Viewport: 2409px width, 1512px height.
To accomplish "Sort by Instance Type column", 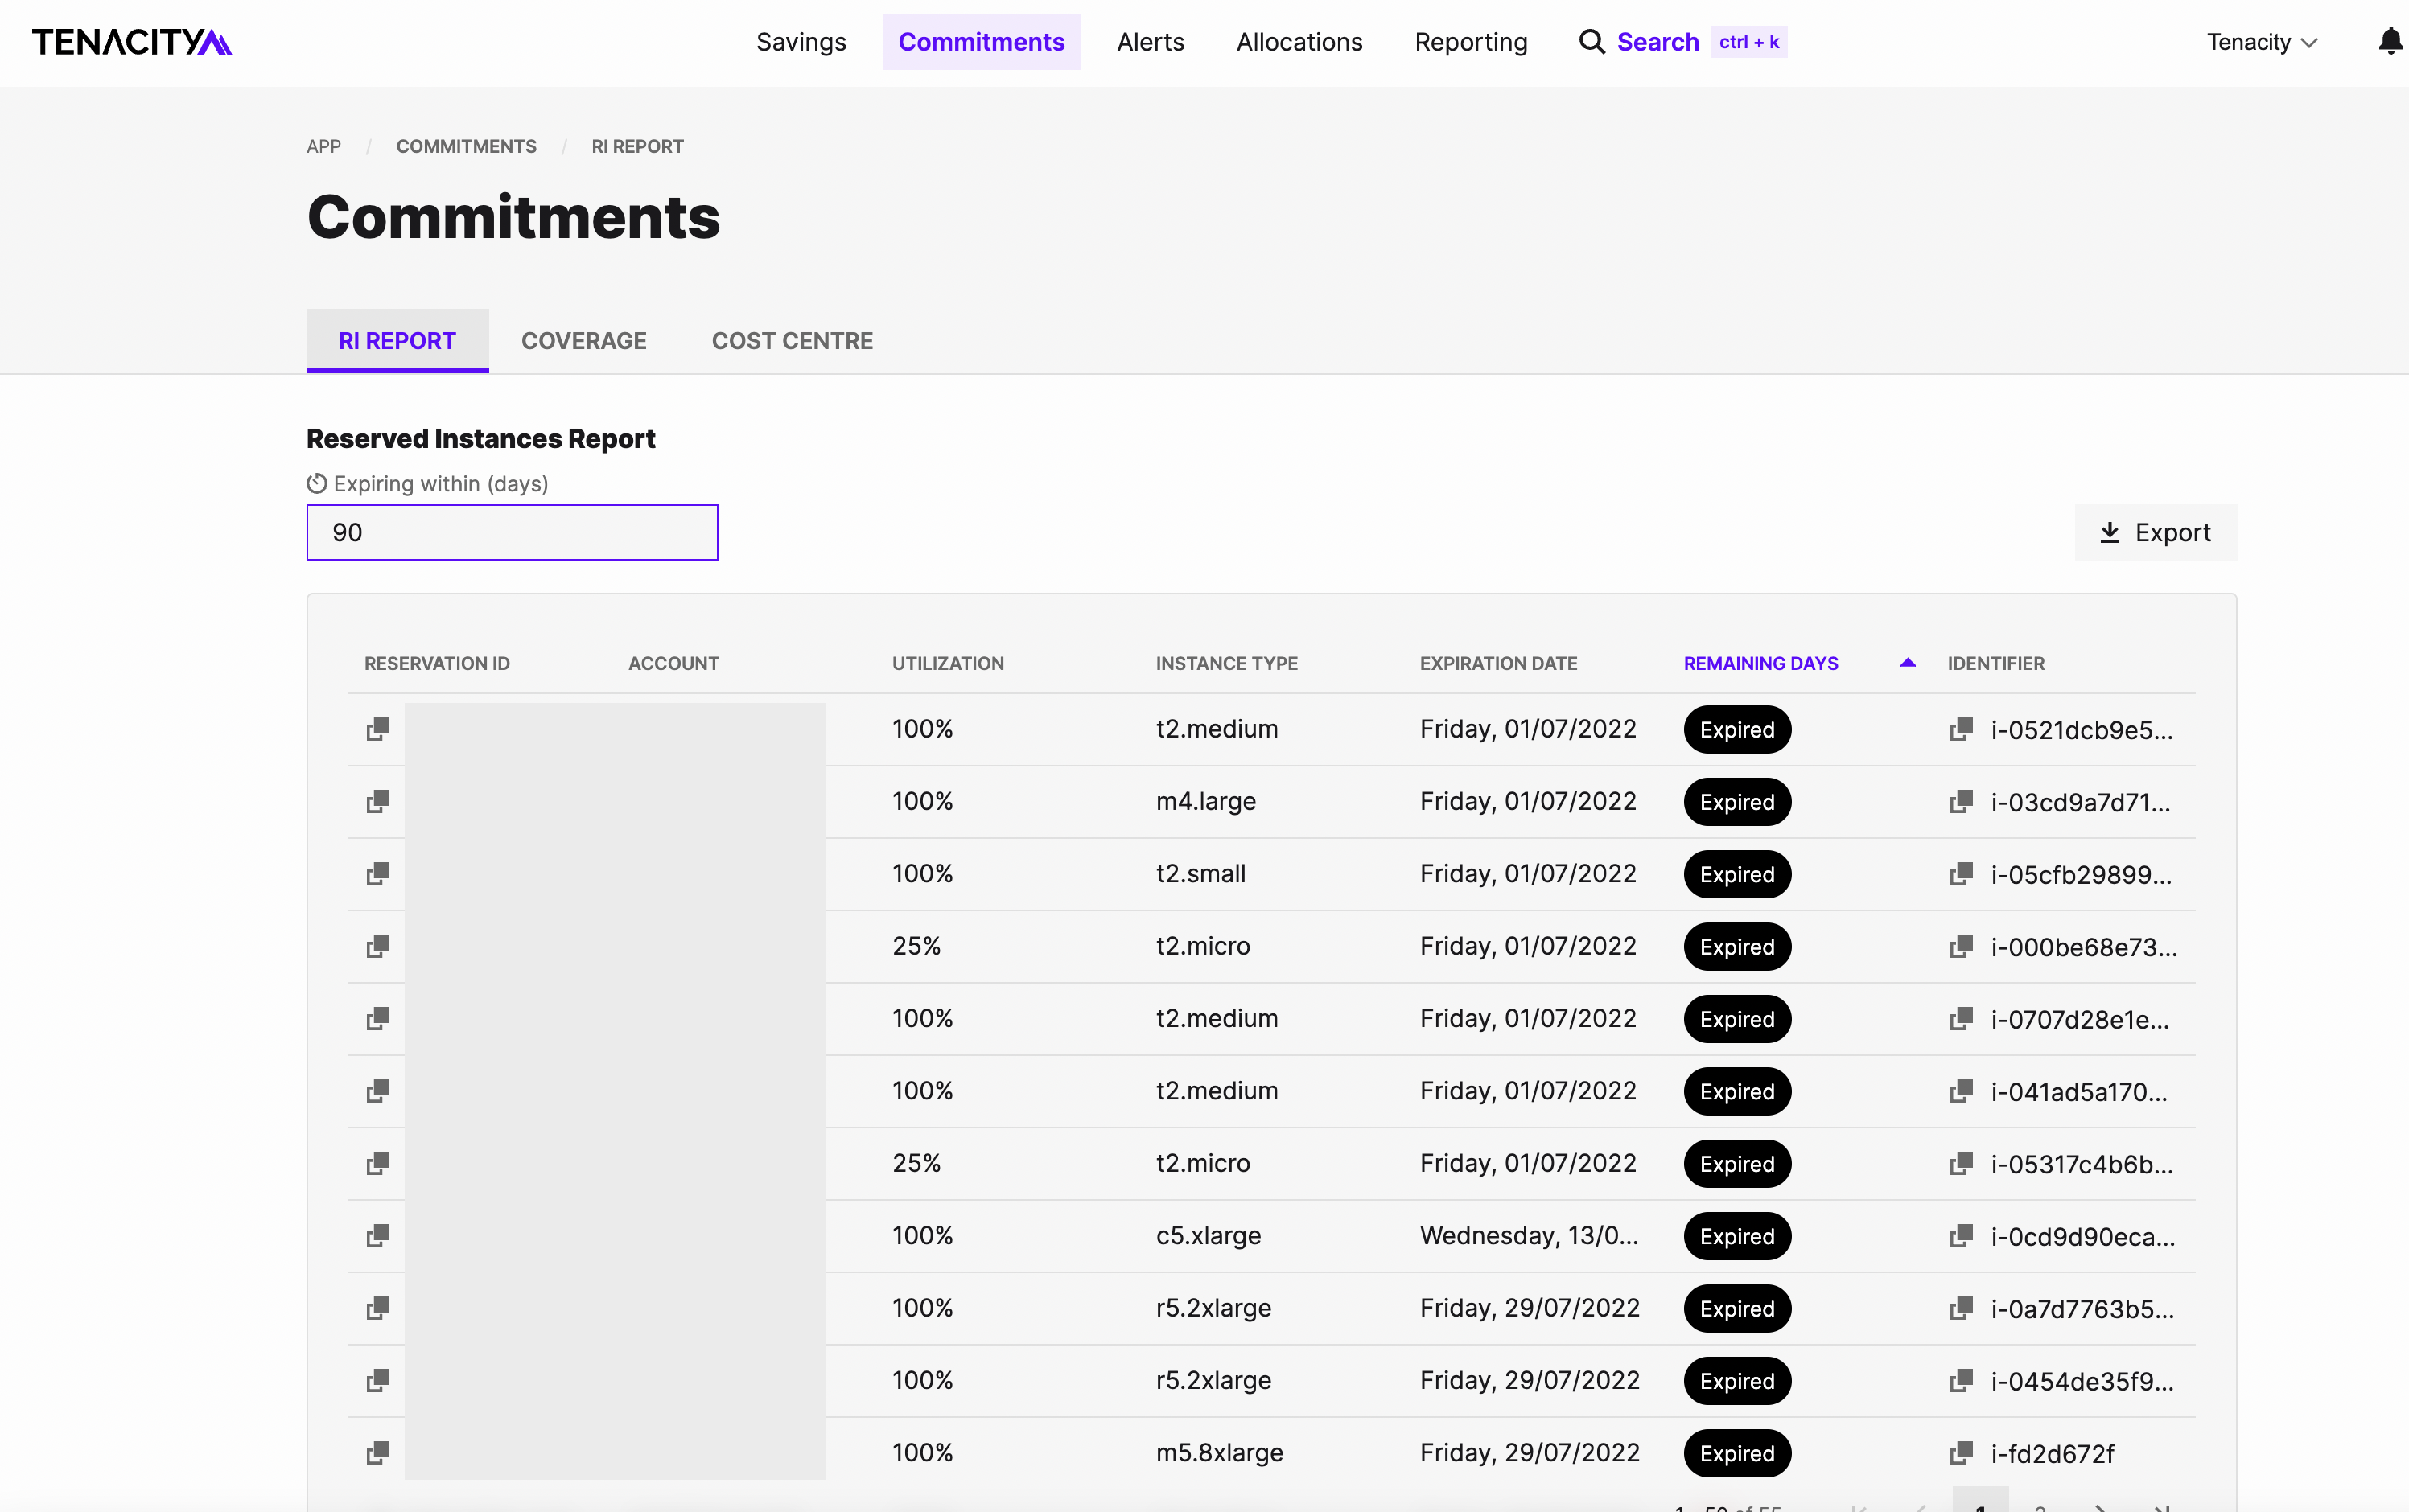I will (x=1226, y=663).
